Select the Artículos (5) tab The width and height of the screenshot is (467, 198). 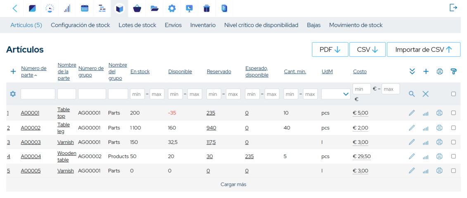coord(26,25)
